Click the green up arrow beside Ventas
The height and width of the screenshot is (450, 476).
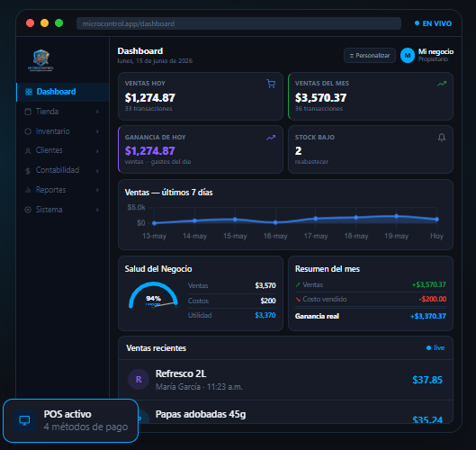[298, 284]
